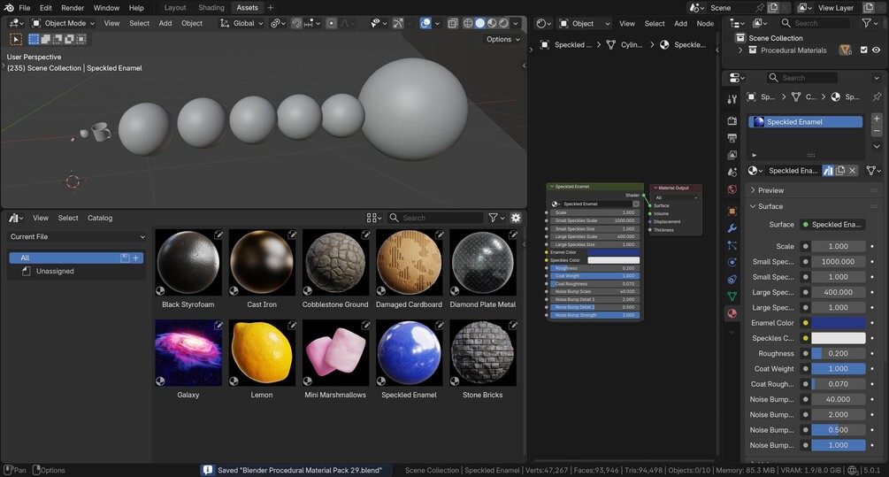This screenshot has height=477, width=889.
Task: Click the blue Enamel Color swatch
Action: pos(838,323)
